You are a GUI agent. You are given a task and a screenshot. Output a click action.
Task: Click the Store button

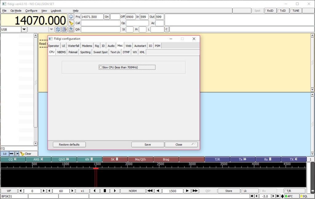coord(229,191)
